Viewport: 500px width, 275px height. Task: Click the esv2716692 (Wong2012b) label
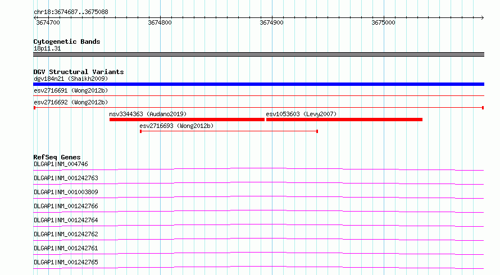pyautogui.click(x=71, y=102)
